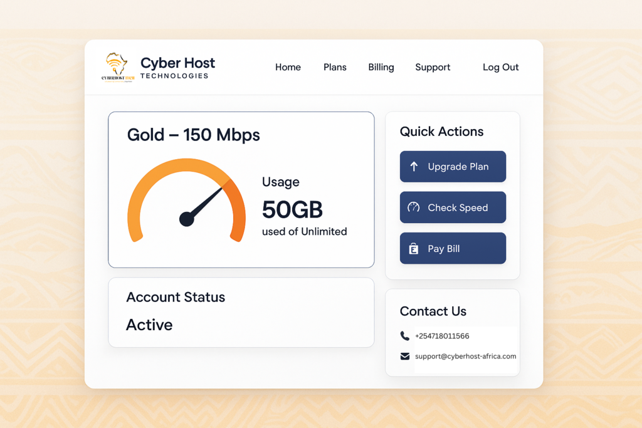
Task: Click the speedometer Check Speed icon
Action: pyautogui.click(x=414, y=207)
